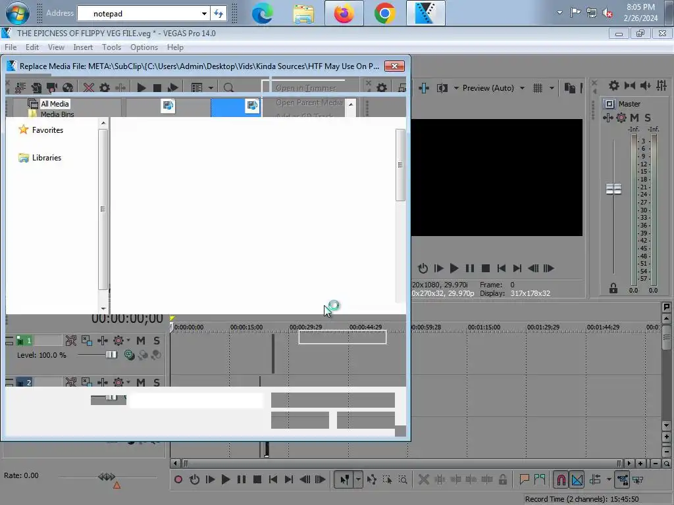The height and width of the screenshot is (505, 674).
Task: Click compositing mode icon on track 1
Action: pyautogui.click(x=130, y=354)
